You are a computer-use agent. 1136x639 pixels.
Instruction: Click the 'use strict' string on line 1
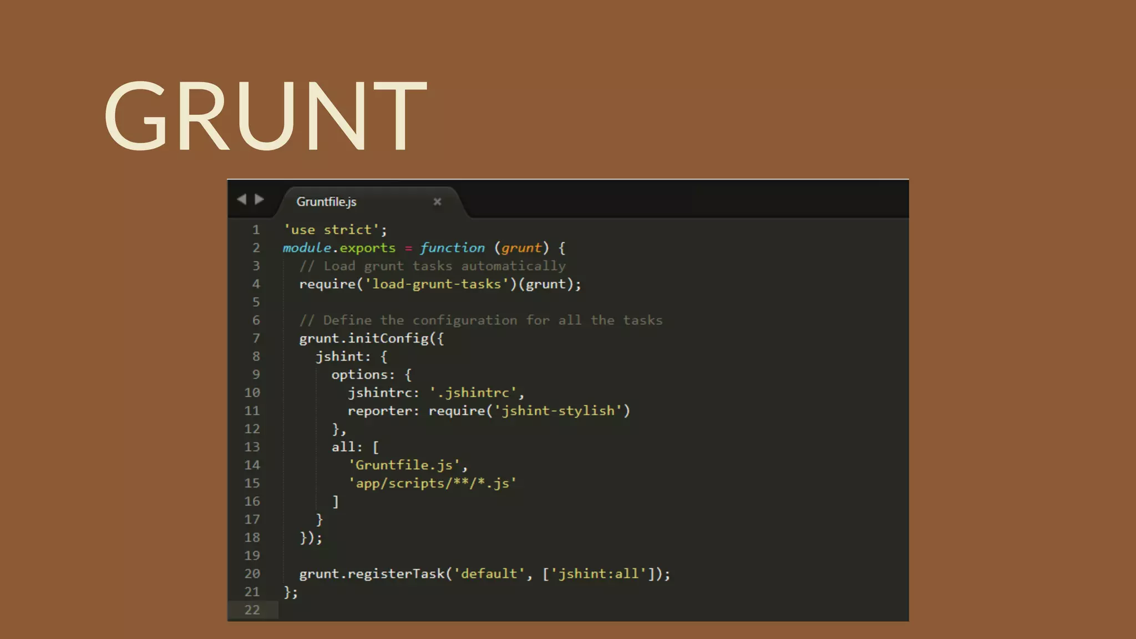[x=332, y=230]
